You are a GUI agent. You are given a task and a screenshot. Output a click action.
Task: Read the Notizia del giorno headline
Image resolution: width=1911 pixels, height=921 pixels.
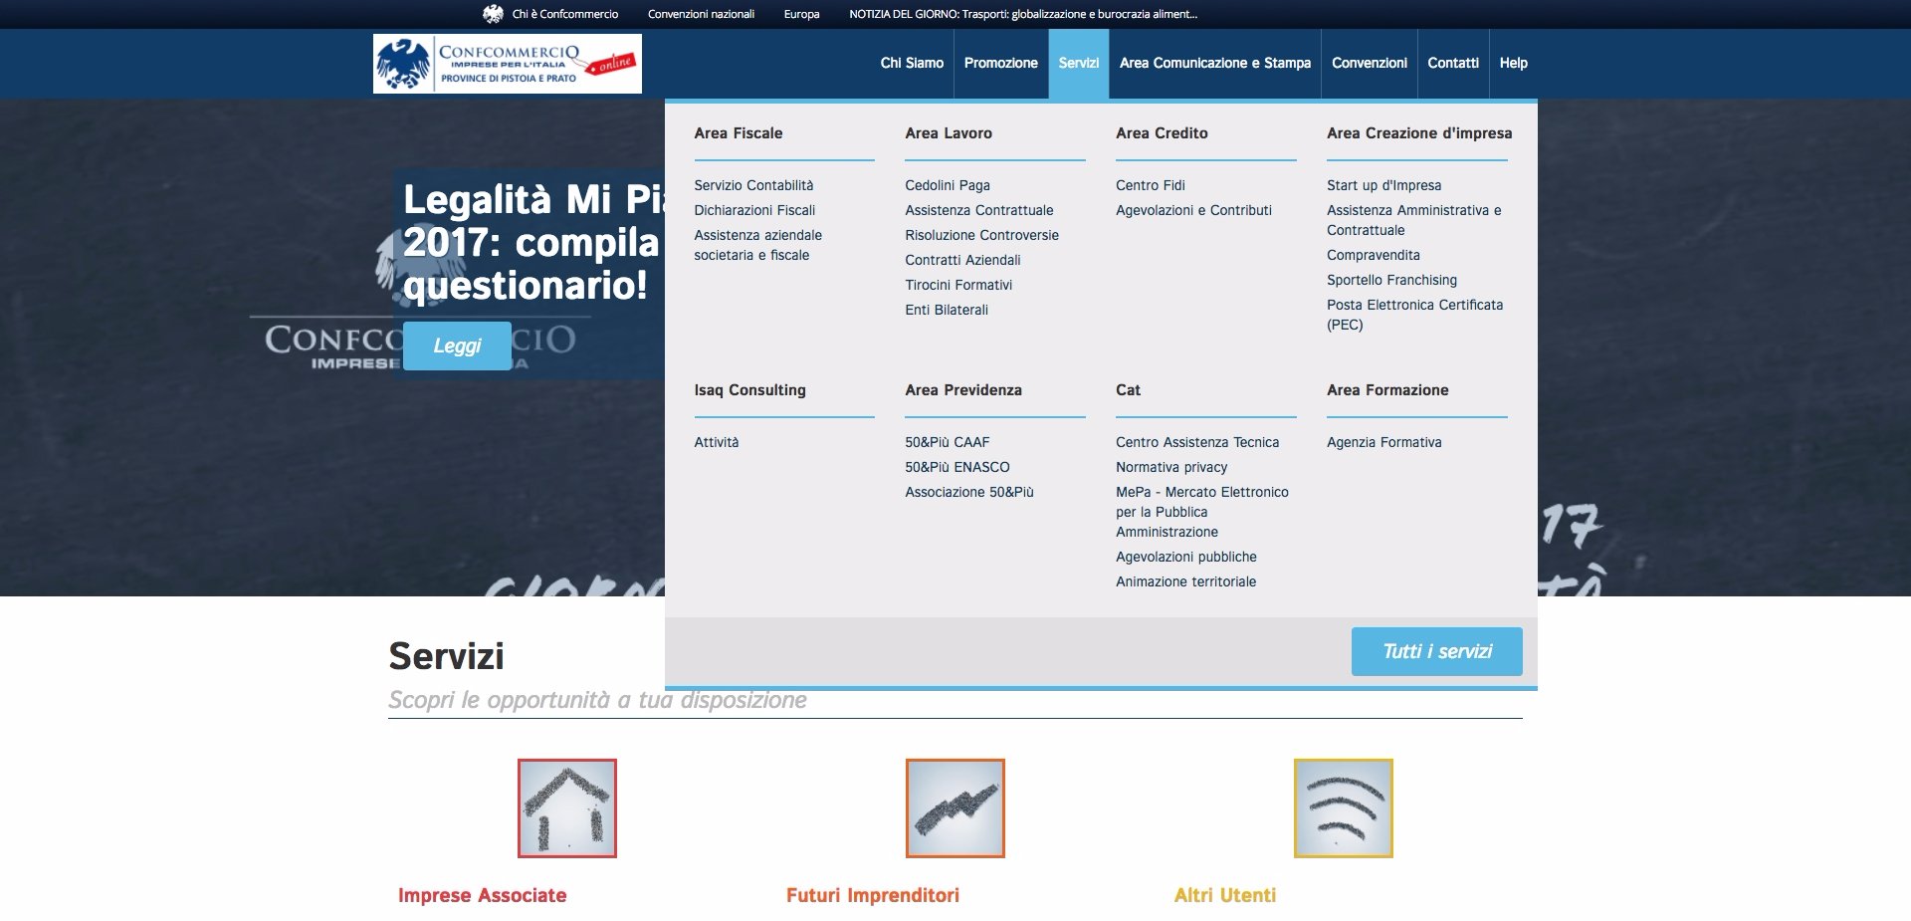coord(1023,14)
